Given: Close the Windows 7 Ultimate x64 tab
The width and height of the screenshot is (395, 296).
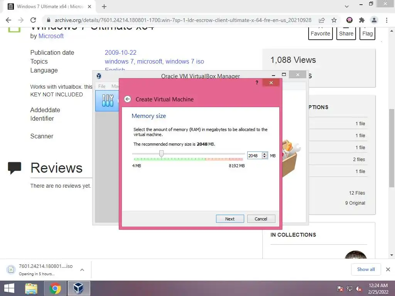Looking at the screenshot, I should [89, 7].
